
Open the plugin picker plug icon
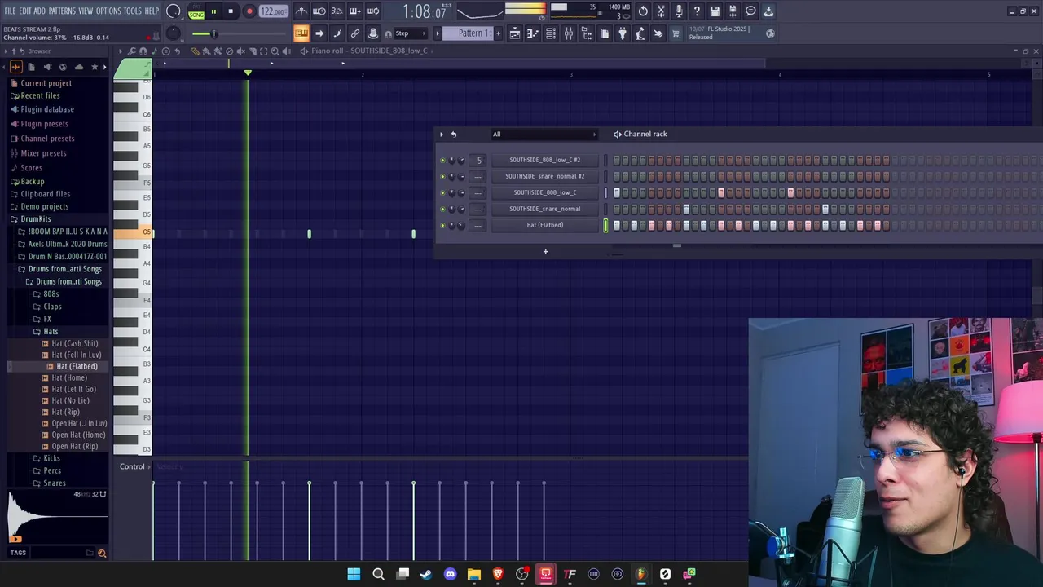(623, 33)
